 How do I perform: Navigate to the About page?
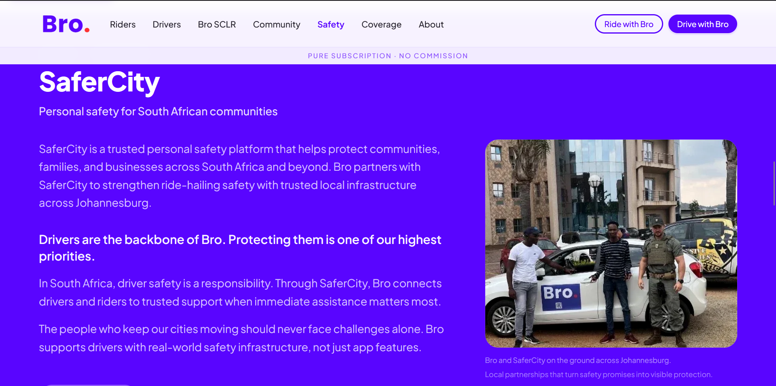(x=431, y=25)
